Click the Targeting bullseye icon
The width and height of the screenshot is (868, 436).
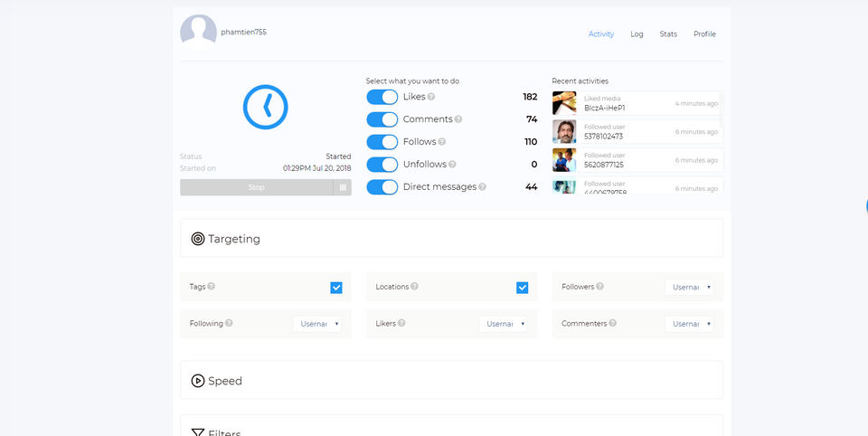(198, 239)
